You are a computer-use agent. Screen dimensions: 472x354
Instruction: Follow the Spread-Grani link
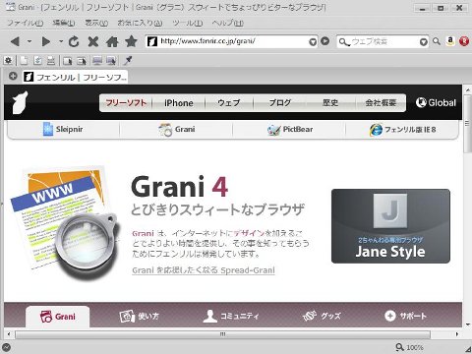(x=204, y=270)
